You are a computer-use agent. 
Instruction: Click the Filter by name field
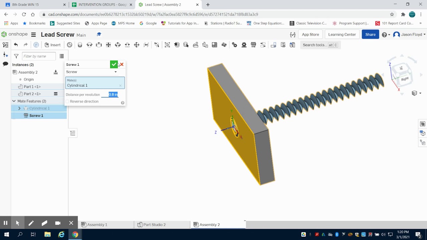click(x=39, y=56)
